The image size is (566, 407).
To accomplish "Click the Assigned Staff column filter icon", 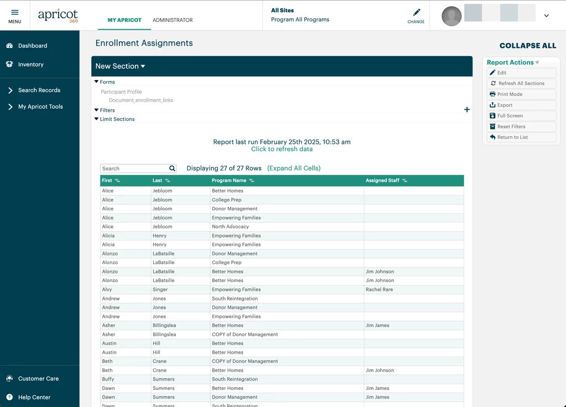I will click(405, 180).
